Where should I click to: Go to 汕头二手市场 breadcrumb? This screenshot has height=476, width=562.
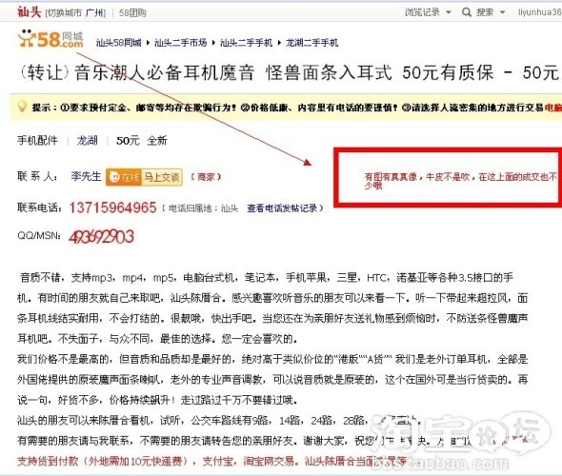(181, 43)
